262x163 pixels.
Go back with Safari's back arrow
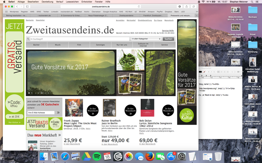click(17, 7)
